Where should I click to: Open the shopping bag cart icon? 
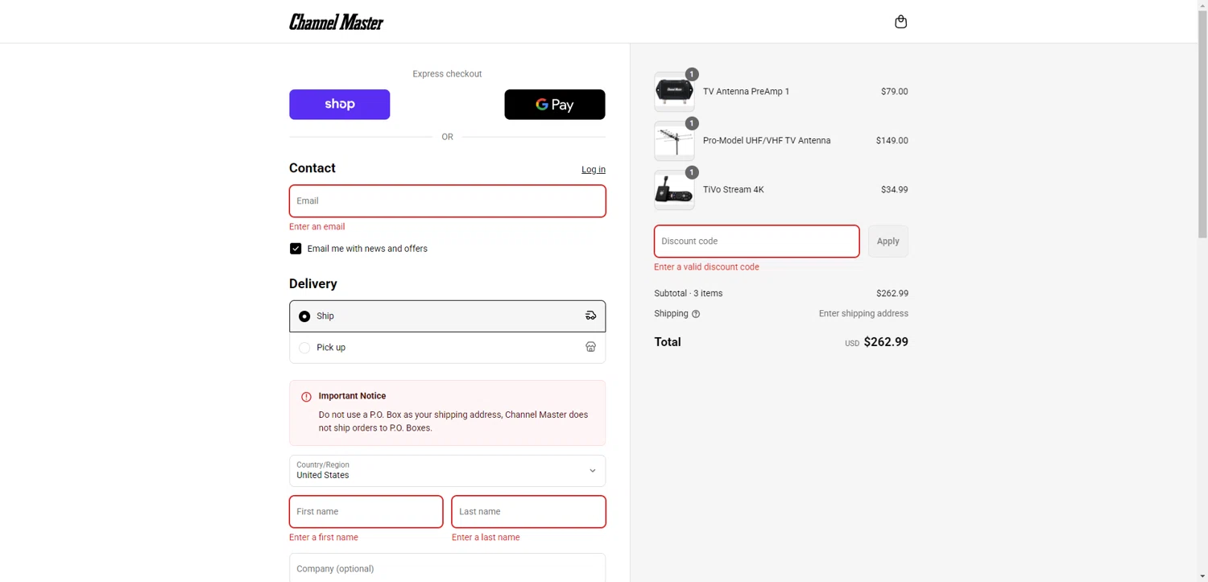tap(900, 22)
